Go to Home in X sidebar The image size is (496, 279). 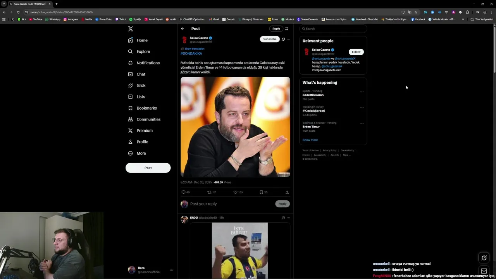(x=138, y=40)
